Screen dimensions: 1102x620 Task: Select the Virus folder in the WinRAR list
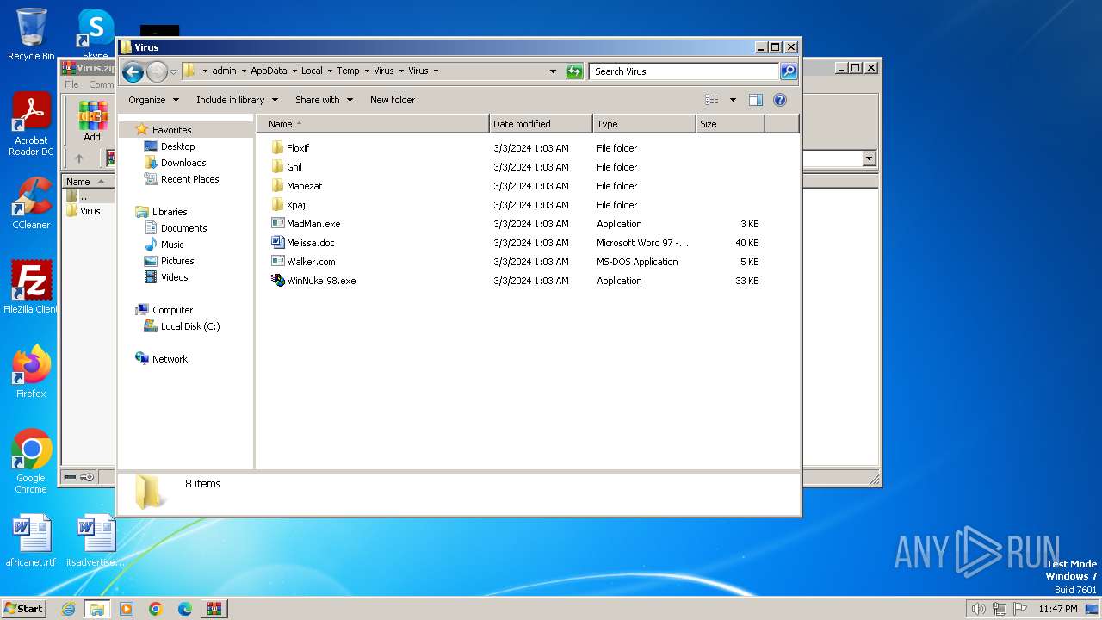point(90,211)
